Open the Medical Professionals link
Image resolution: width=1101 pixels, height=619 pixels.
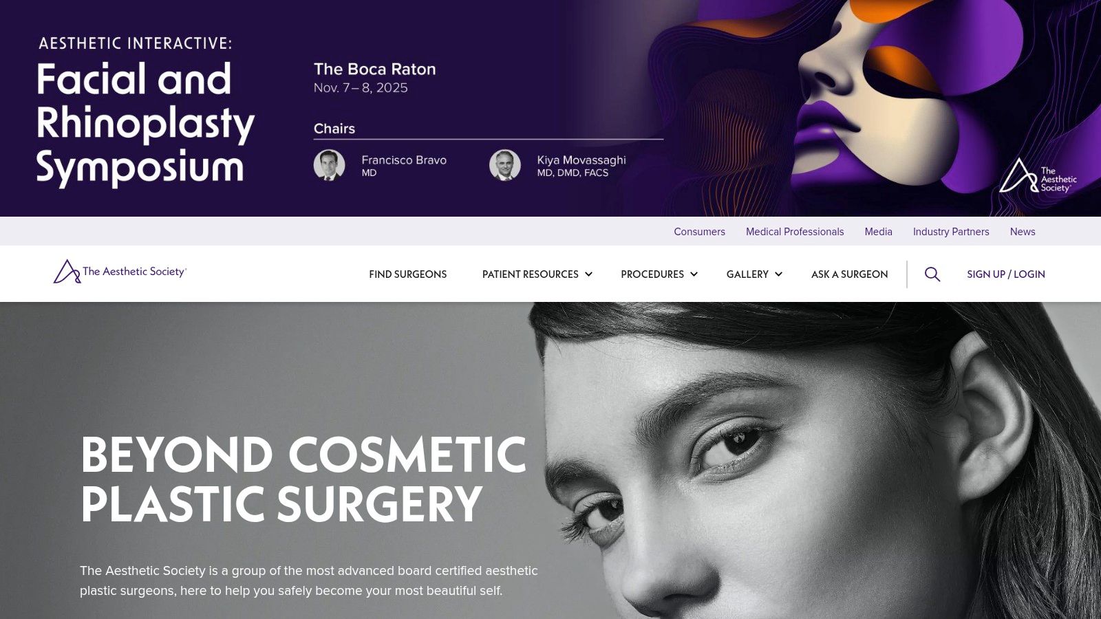tap(795, 232)
